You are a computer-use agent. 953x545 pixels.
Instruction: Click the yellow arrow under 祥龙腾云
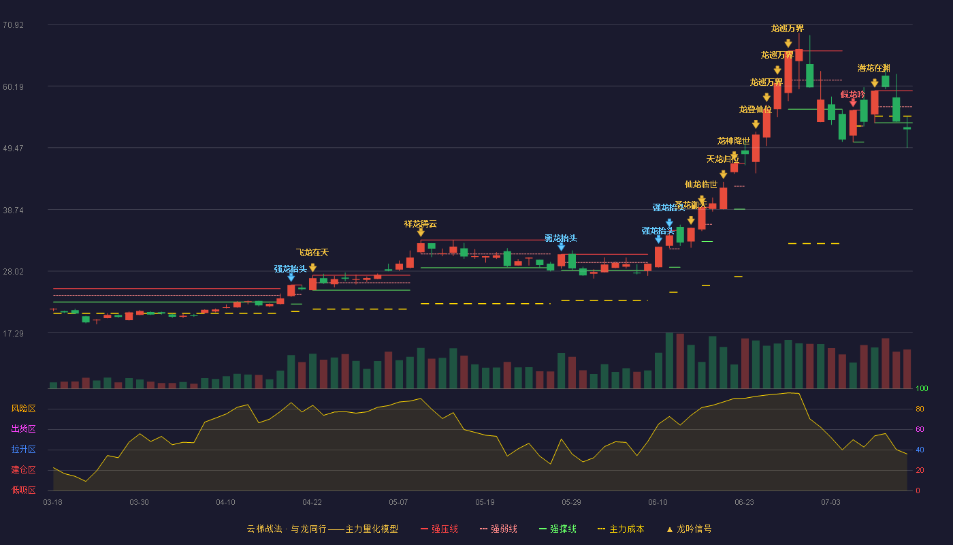(421, 232)
